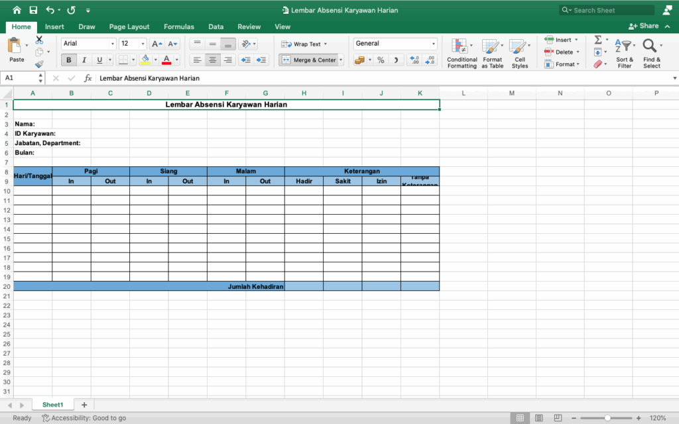This screenshot has height=424, width=679.
Task: Click the Copy icon
Action: tap(39, 52)
